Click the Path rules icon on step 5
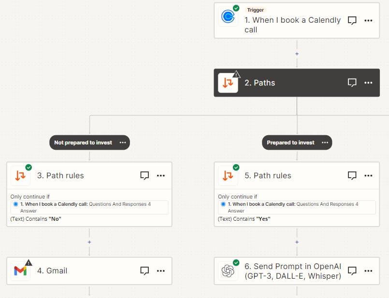 pyautogui.click(x=228, y=175)
